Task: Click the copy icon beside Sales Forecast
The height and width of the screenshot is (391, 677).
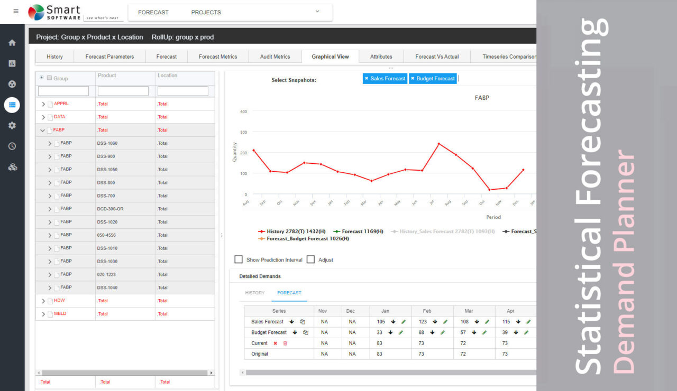Action: [x=303, y=322]
